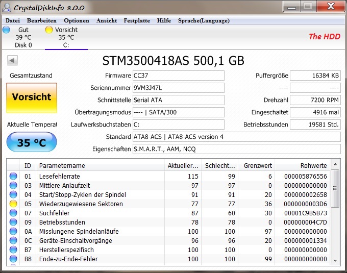Click the yellow status dot for Wiederzugewiesene Sektoren
Viewport: 347px width, 273px height.
point(13,204)
